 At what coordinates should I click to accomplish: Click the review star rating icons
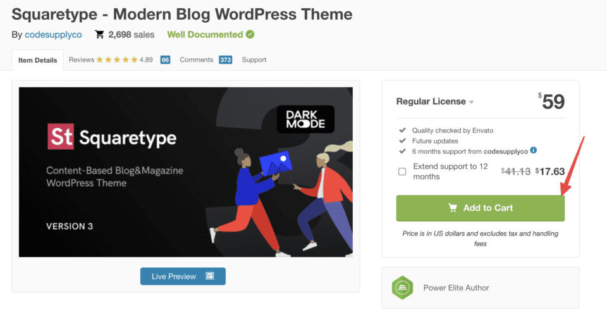[117, 60]
